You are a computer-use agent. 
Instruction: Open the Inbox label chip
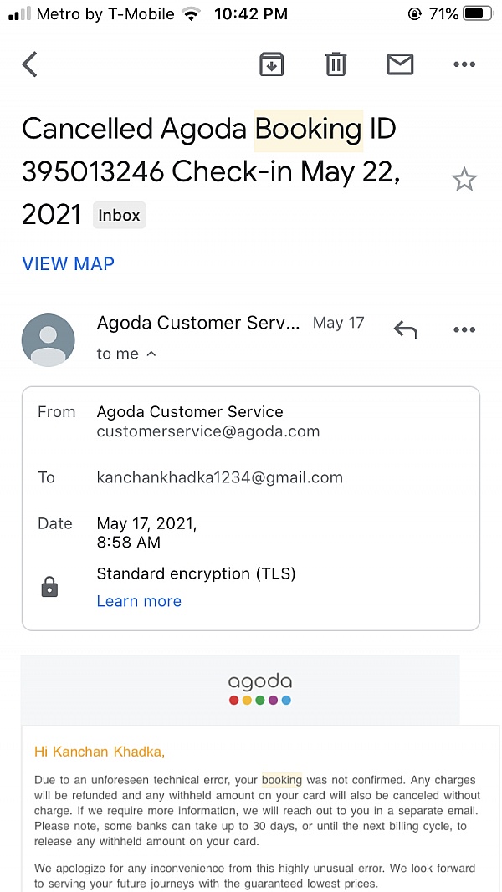[x=119, y=215]
